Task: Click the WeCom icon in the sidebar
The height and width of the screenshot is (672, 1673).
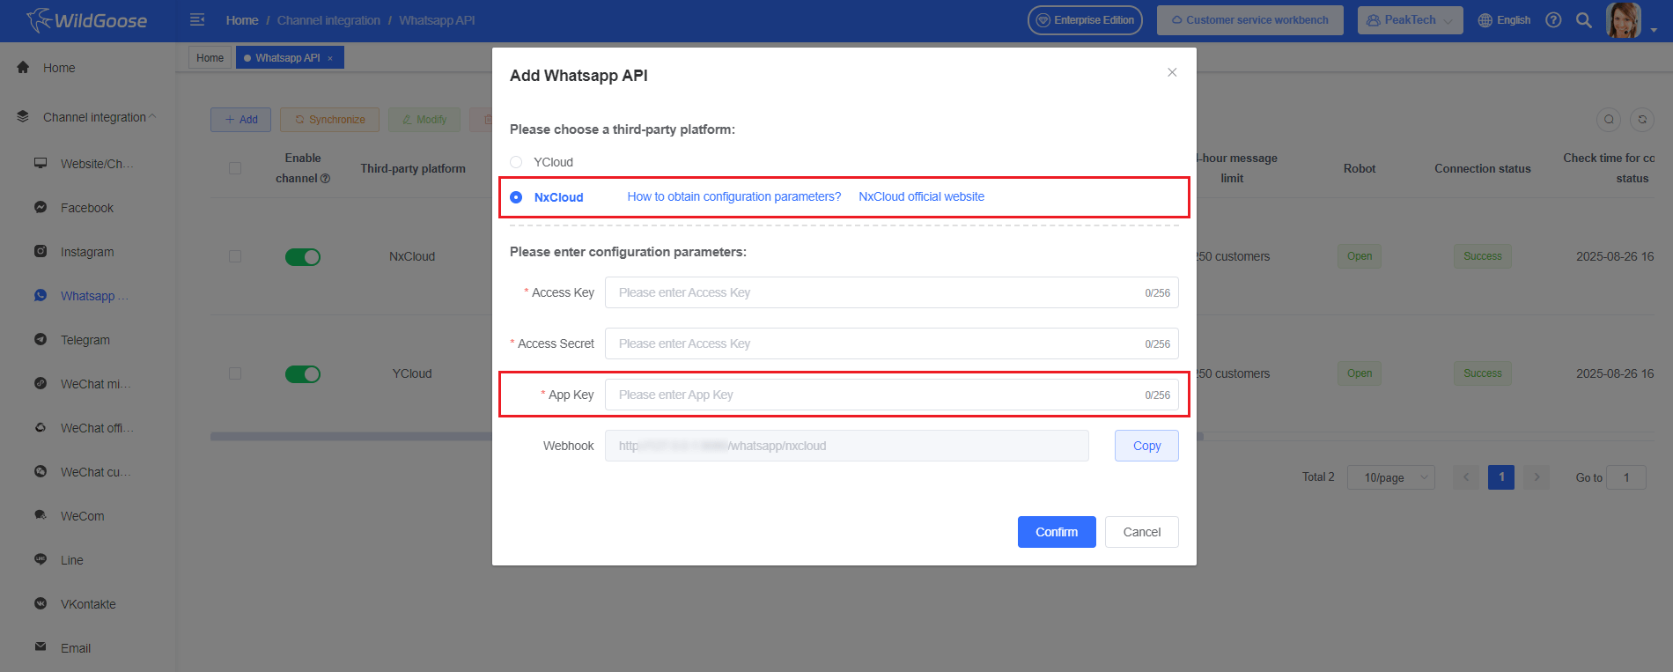Action: point(41,515)
